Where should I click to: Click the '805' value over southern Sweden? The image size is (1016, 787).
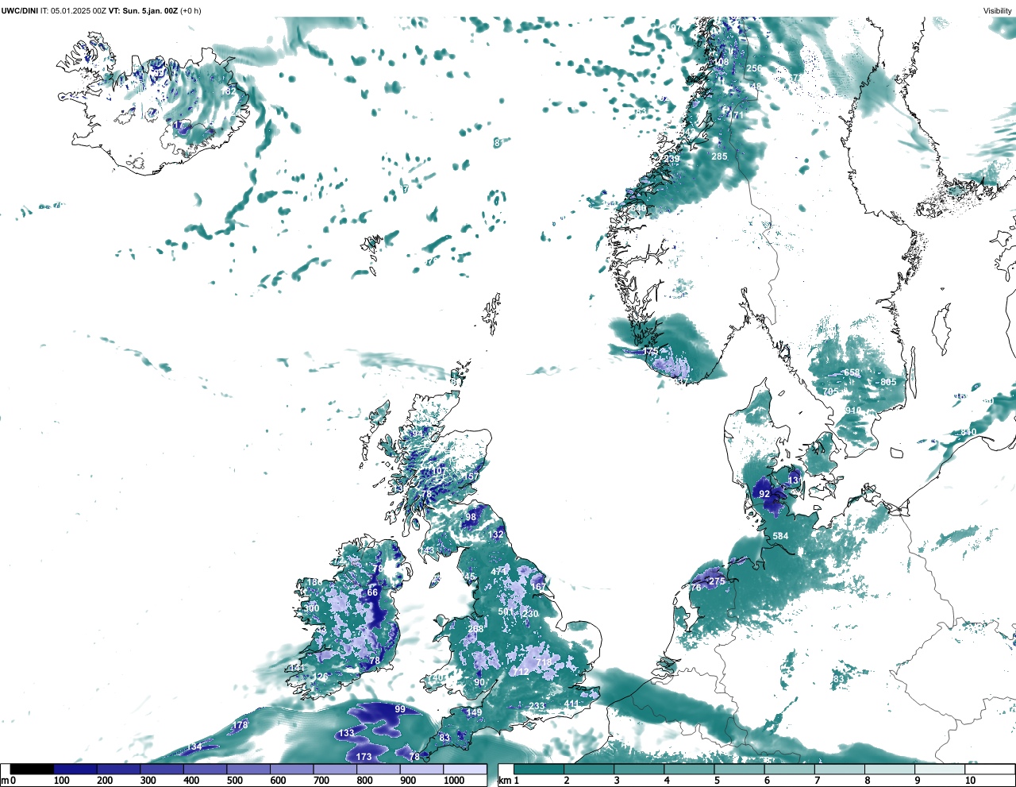click(x=888, y=382)
